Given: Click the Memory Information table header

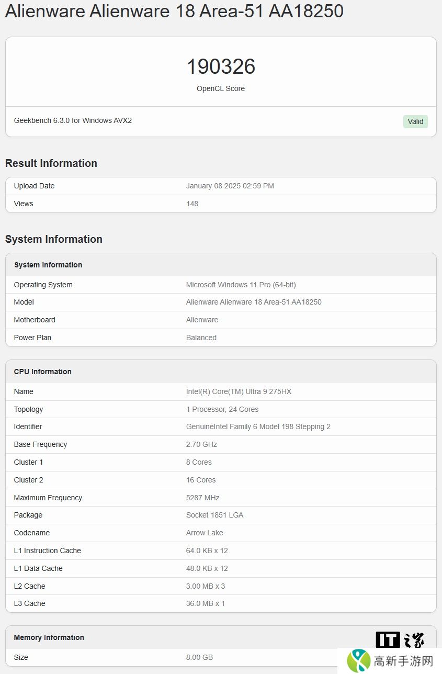Looking at the screenshot, I should [x=49, y=637].
